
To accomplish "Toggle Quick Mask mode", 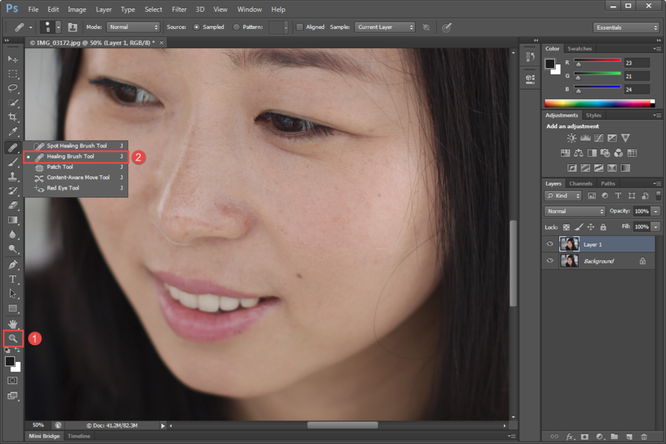I will click(x=13, y=380).
